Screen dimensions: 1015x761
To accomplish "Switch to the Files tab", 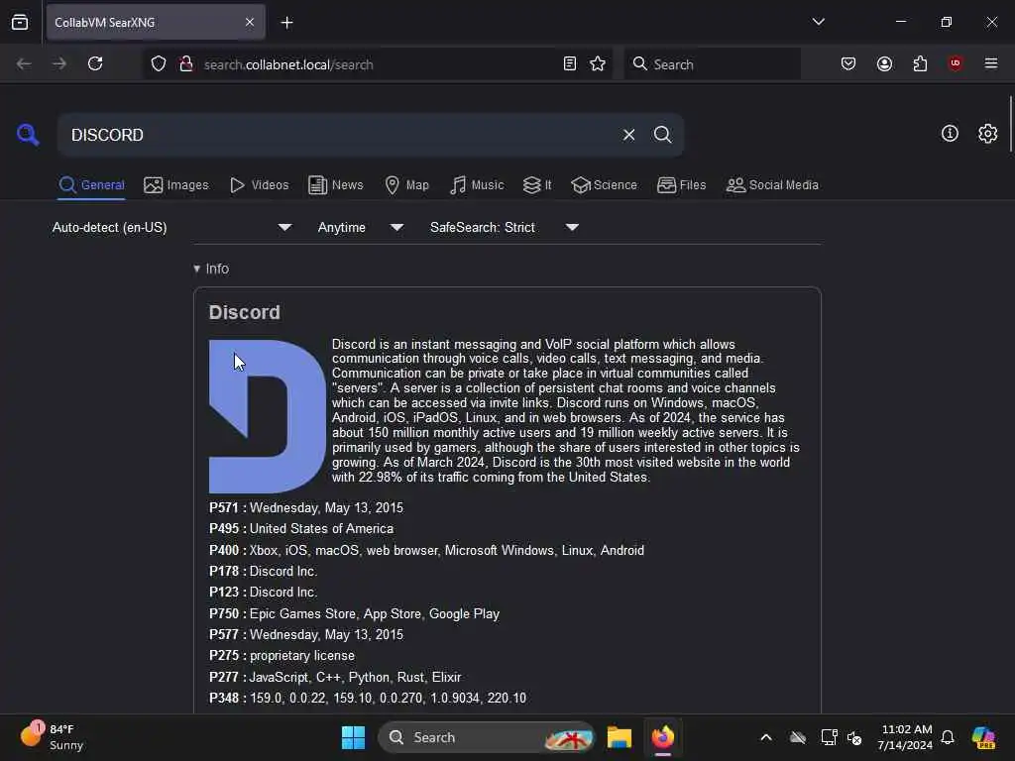I will tap(681, 185).
